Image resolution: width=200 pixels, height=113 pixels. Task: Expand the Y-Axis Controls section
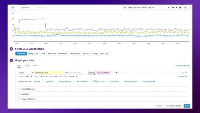point(103,99)
